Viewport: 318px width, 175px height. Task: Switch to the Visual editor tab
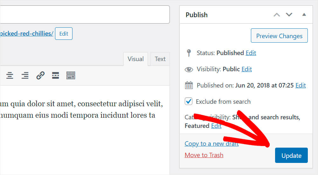point(136,59)
